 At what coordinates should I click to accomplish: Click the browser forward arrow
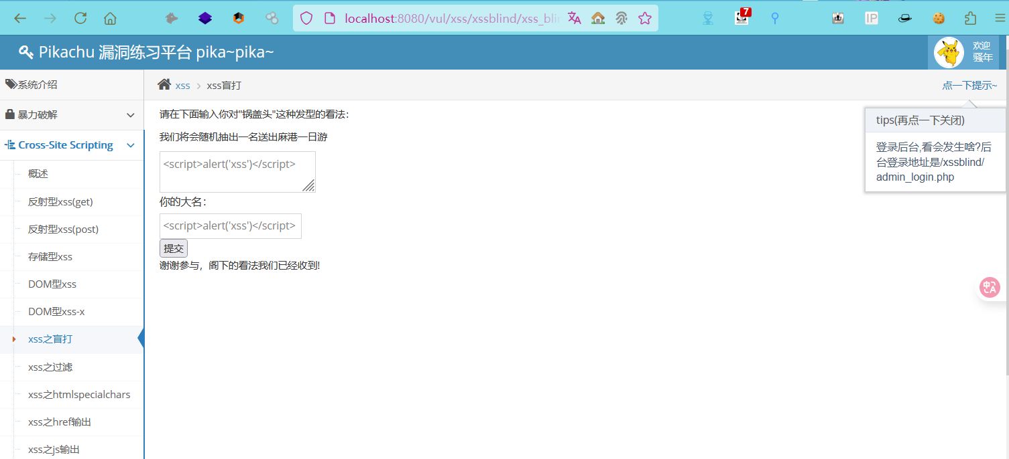click(x=50, y=18)
